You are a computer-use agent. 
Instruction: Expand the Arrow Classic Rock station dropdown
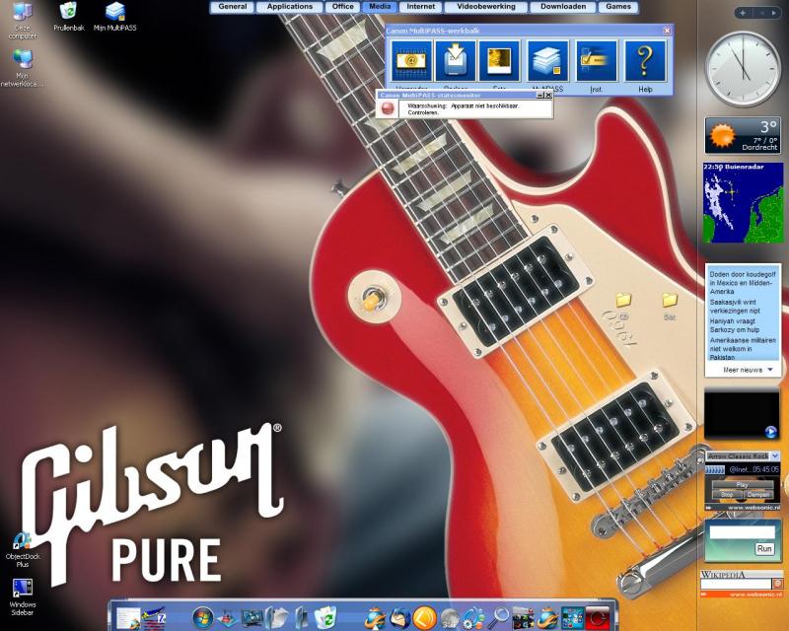pyautogui.click(x=775, y=456)
